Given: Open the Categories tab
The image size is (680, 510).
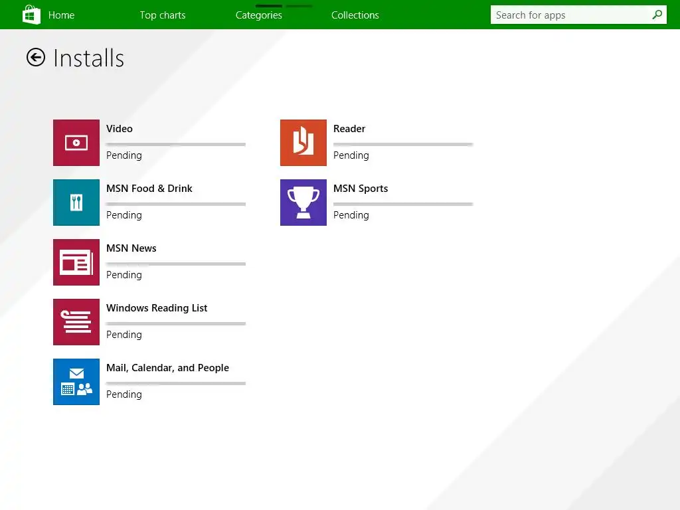Looking at the screenshot, I should tap(259, 15).
